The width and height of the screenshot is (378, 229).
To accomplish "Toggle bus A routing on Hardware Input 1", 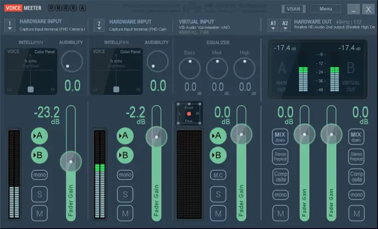I will (39, 136).
